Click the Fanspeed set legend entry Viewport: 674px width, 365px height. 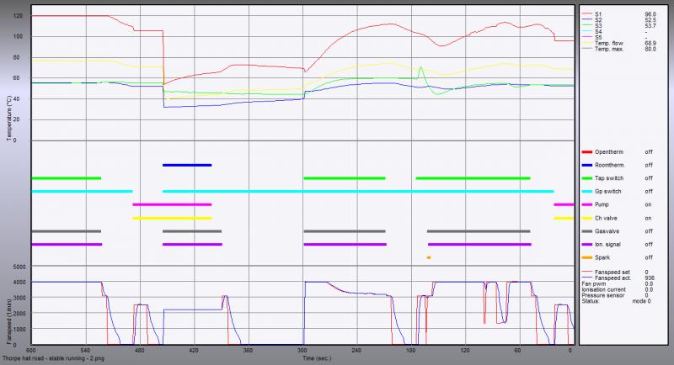(x=612, y=272)
